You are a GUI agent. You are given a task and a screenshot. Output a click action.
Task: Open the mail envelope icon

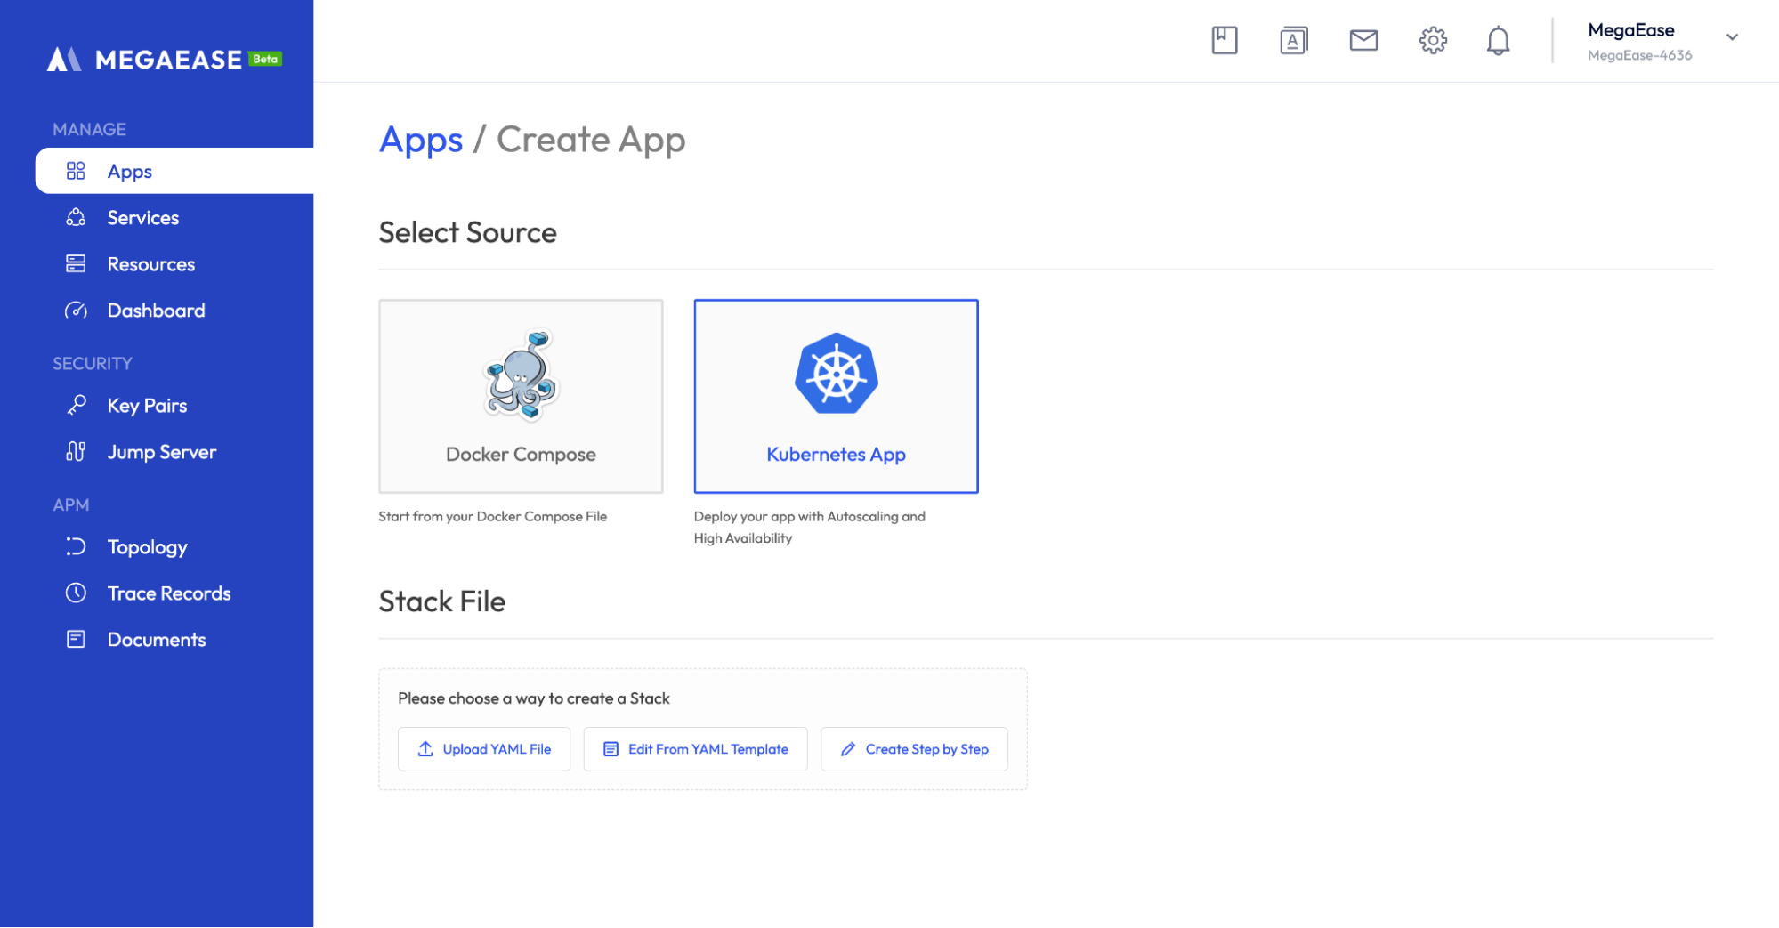coord(1363,40)
